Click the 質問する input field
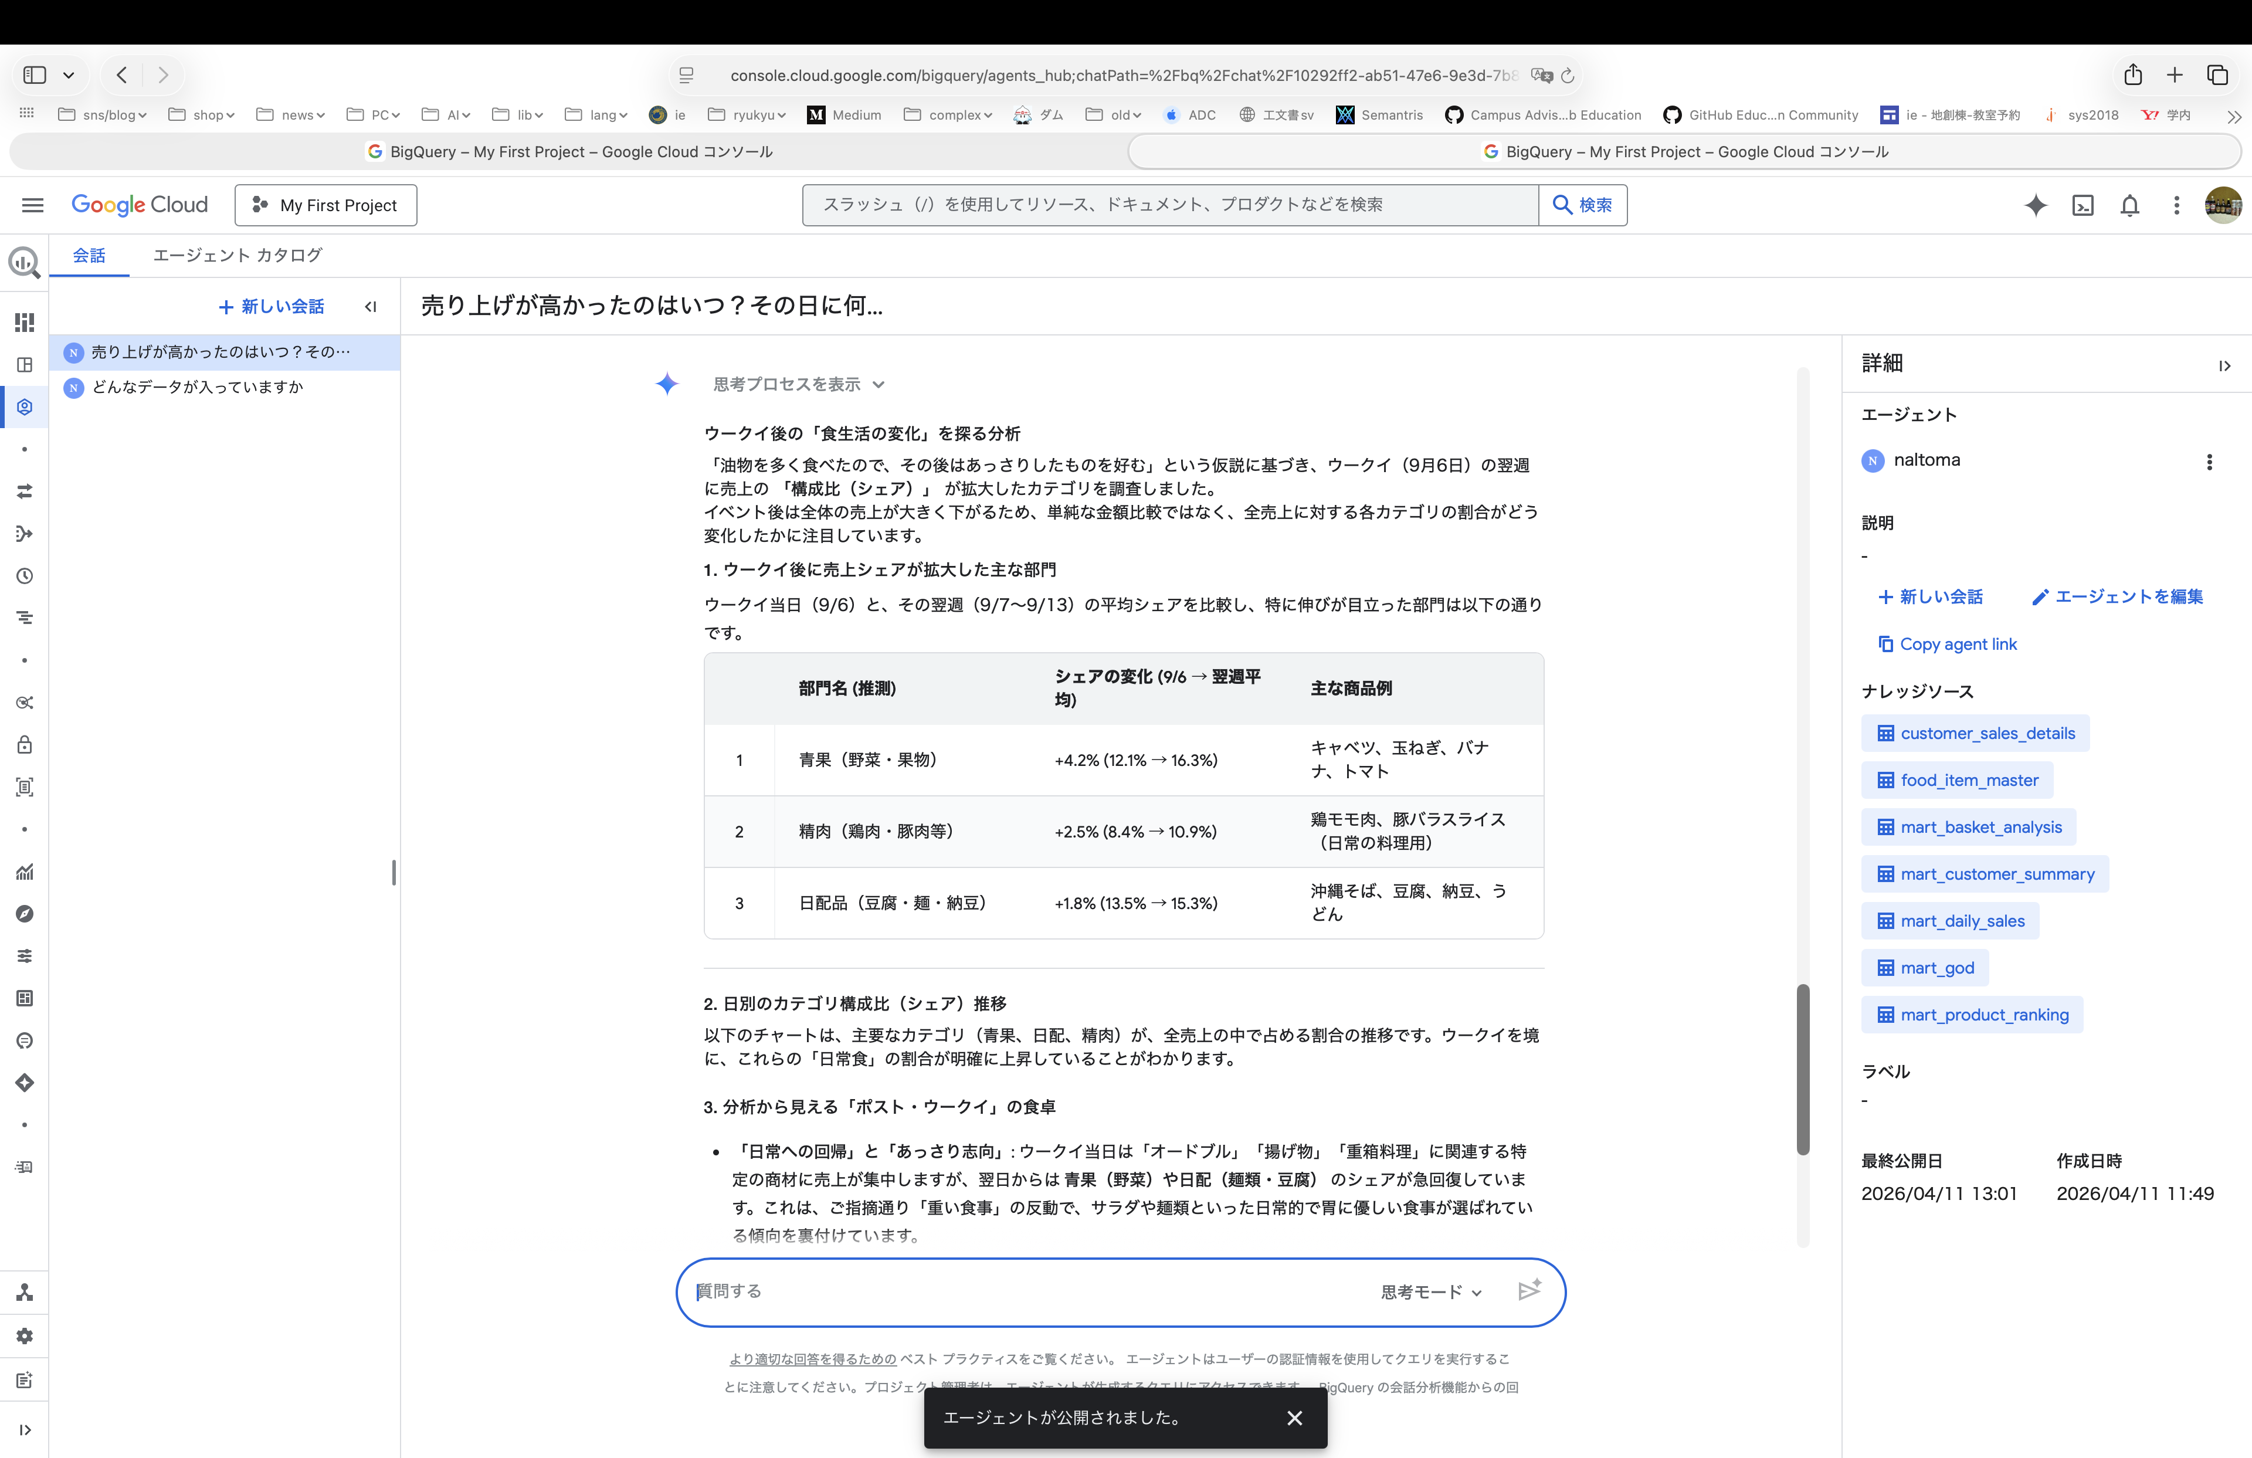 (x=946, y=1291)
